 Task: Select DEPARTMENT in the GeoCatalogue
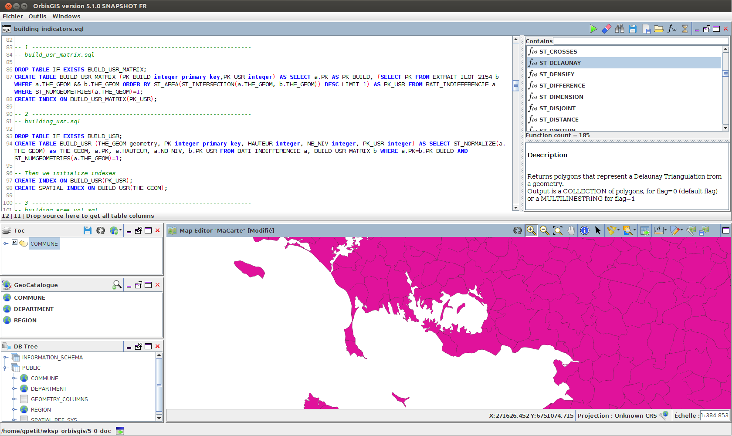tap(34, 309)
